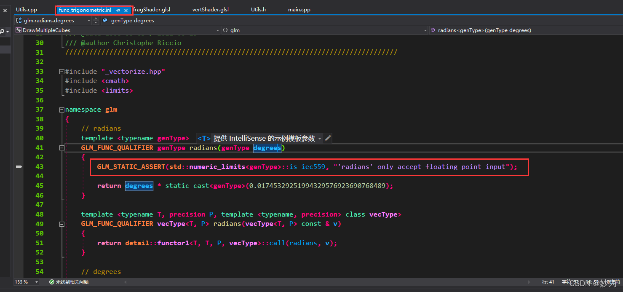The image size is (623, 292).
Task: Click the bookmark marker at line 43
Action: (19, 167)
